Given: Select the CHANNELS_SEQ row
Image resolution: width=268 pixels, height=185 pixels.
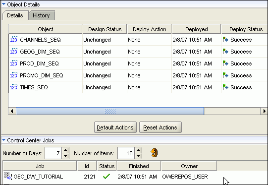Looking at the screenshot, I should 138,40.
